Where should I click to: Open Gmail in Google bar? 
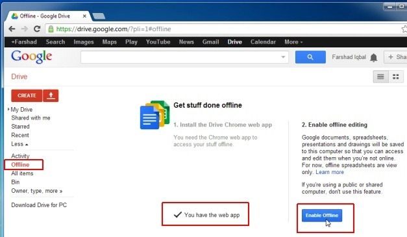click(x=210, y=42)
